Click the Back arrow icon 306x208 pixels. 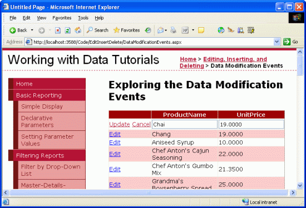click(x=13, y=31)
